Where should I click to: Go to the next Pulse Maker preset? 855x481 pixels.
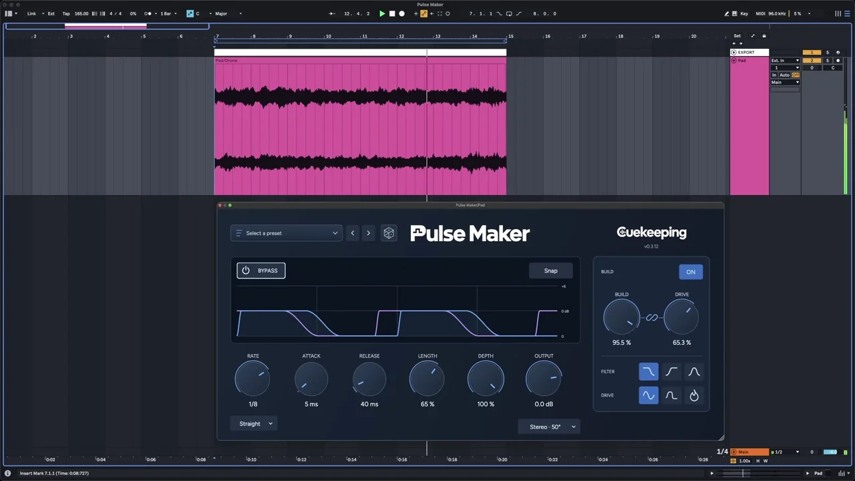(368, 233)
